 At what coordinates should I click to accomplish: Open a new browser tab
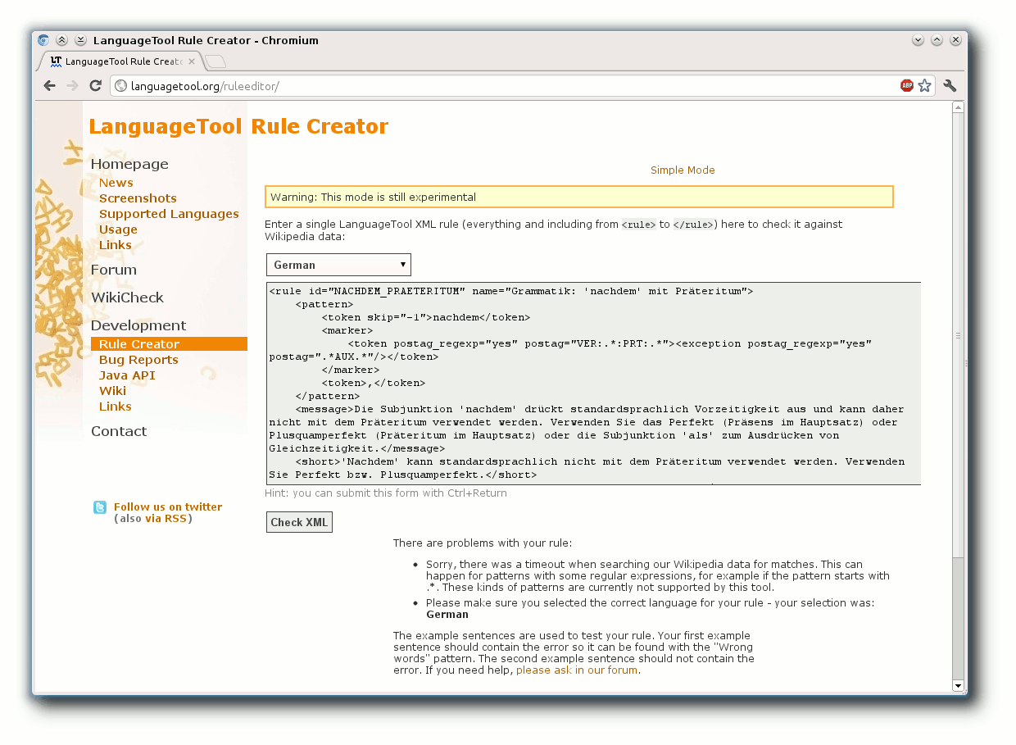click(x=215, y=61)
